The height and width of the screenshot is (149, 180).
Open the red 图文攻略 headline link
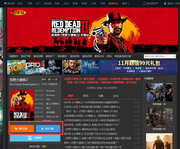102,81
